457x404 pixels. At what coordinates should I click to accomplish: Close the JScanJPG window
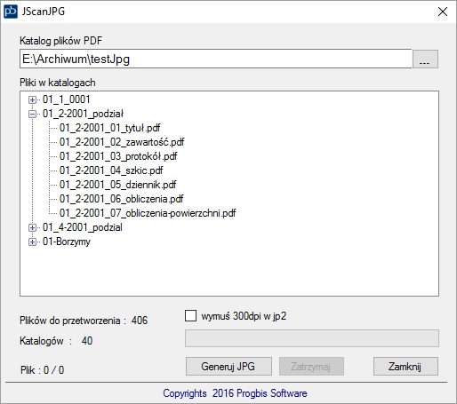443,12
